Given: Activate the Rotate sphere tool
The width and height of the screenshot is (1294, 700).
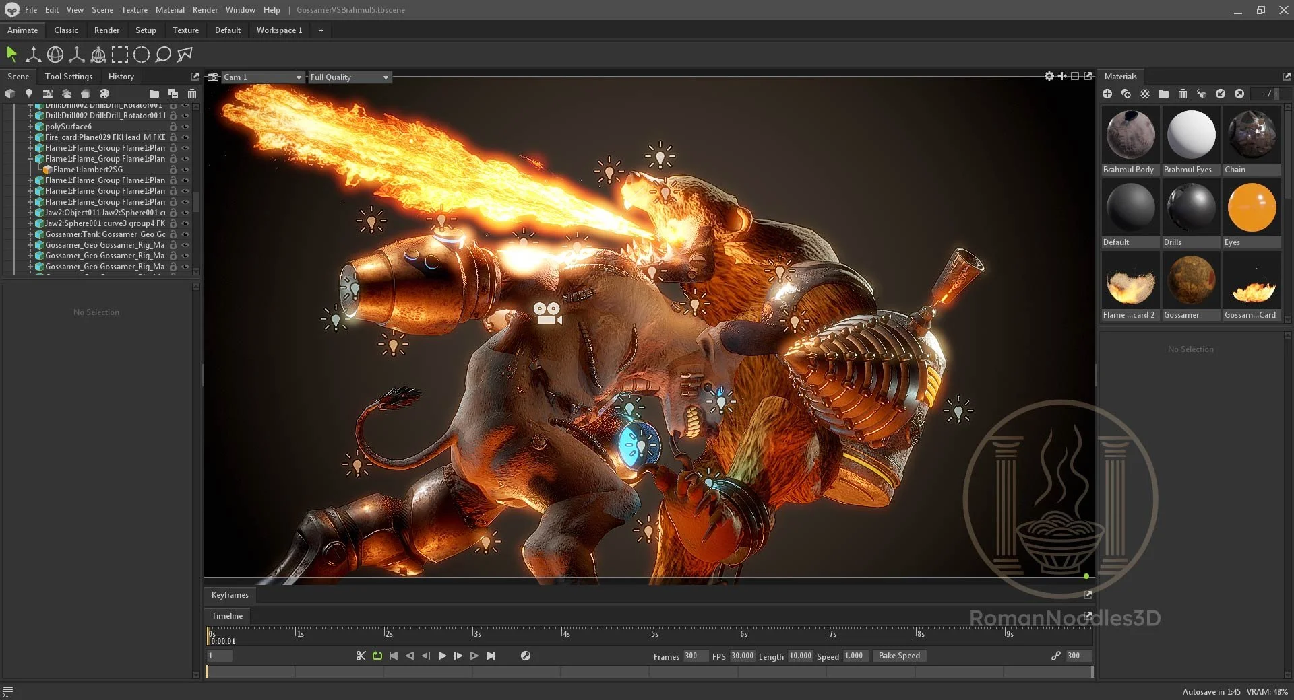Looking at the screenshot, I should click(55, 55).
